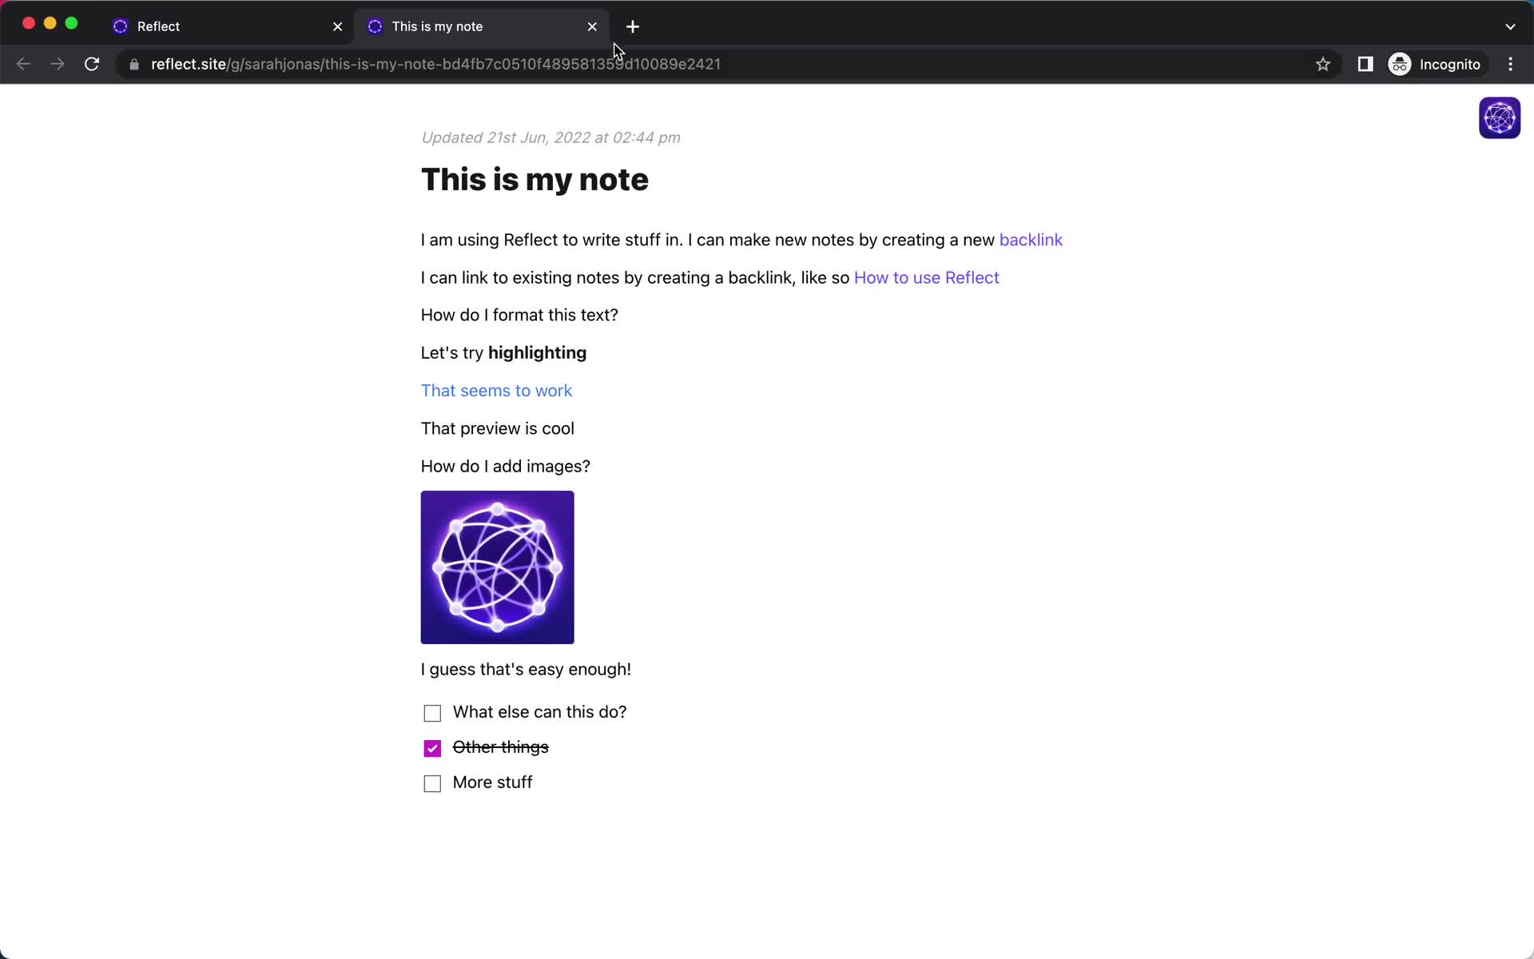Open the browser tab dropdown expander
The height and width of the screenshot is (959, 1534).
(x=1510, y=26)
